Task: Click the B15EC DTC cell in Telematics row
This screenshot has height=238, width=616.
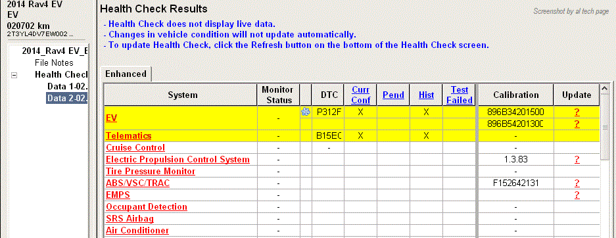Action: pyautogui.click(x=328, y=136)
